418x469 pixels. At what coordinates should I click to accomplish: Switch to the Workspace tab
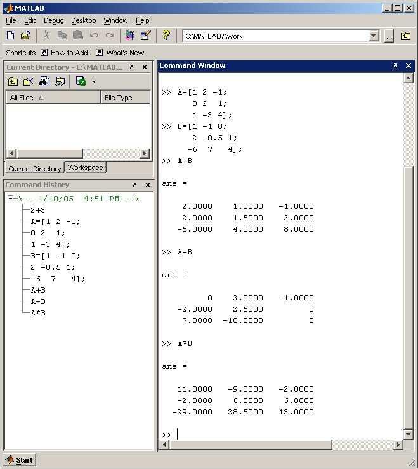[85, 168]
